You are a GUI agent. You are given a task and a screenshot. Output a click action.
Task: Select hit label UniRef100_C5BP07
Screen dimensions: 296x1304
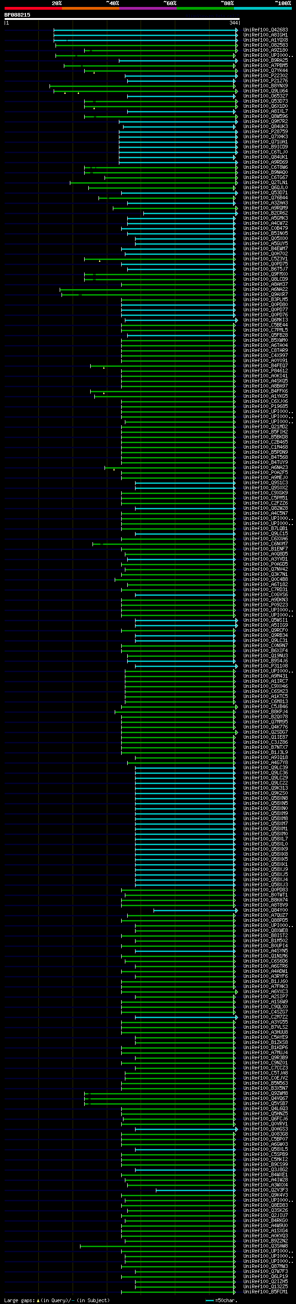coord(265,1138)
